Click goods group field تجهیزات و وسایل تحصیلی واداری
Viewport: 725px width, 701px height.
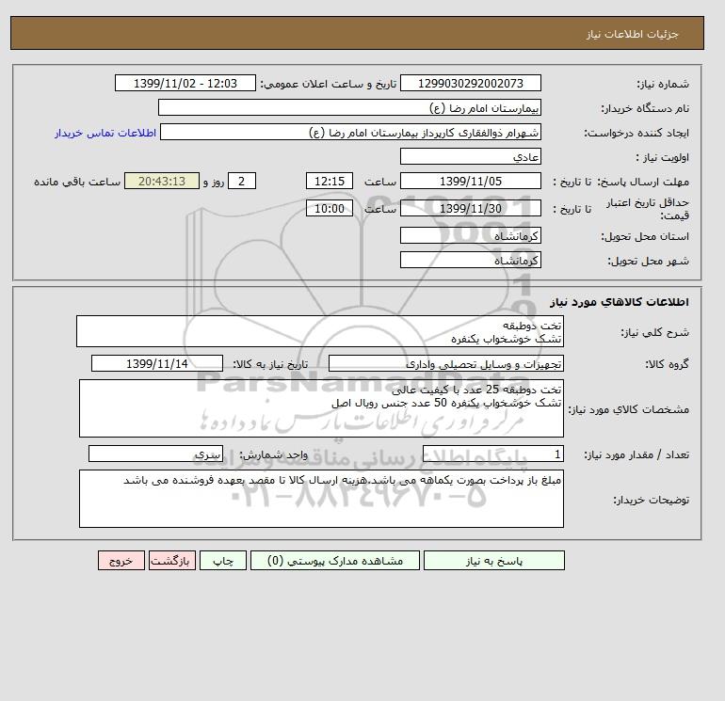445,363
